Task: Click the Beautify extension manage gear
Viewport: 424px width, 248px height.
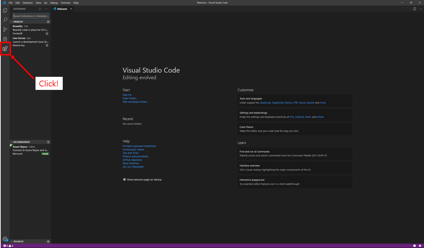Action: (47, 33)
